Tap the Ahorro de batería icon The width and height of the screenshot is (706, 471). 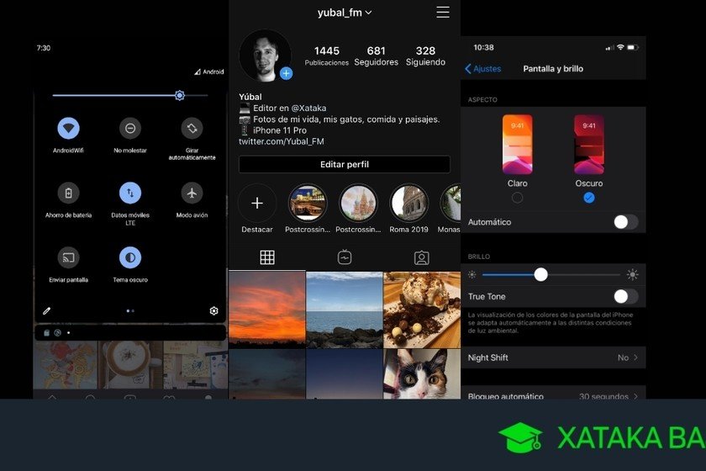(68, 193)
